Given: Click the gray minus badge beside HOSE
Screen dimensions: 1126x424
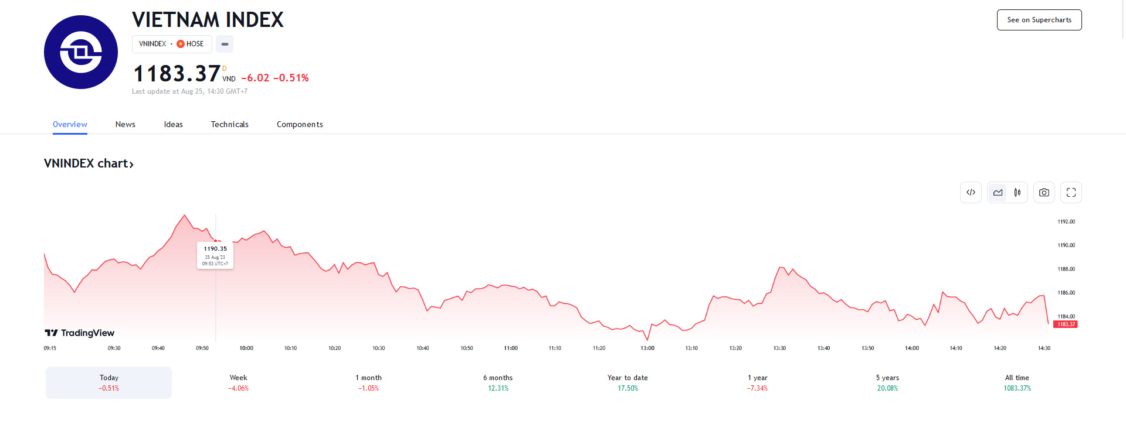Looking at the screenshot, I should [x=225, y=44].
